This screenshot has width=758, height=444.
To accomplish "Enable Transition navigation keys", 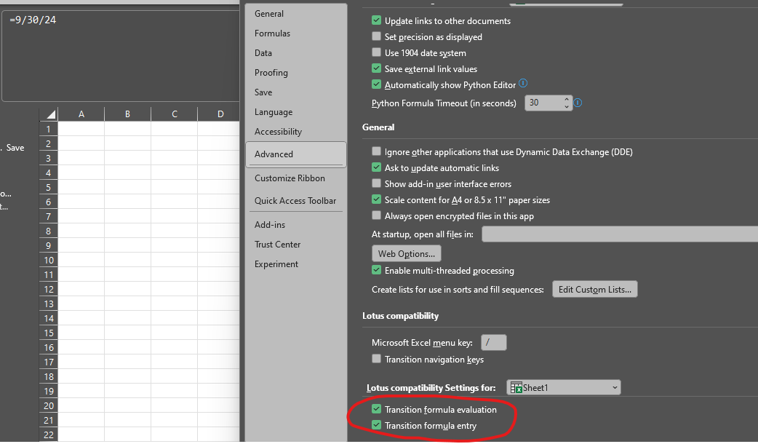I will point(376,359).
